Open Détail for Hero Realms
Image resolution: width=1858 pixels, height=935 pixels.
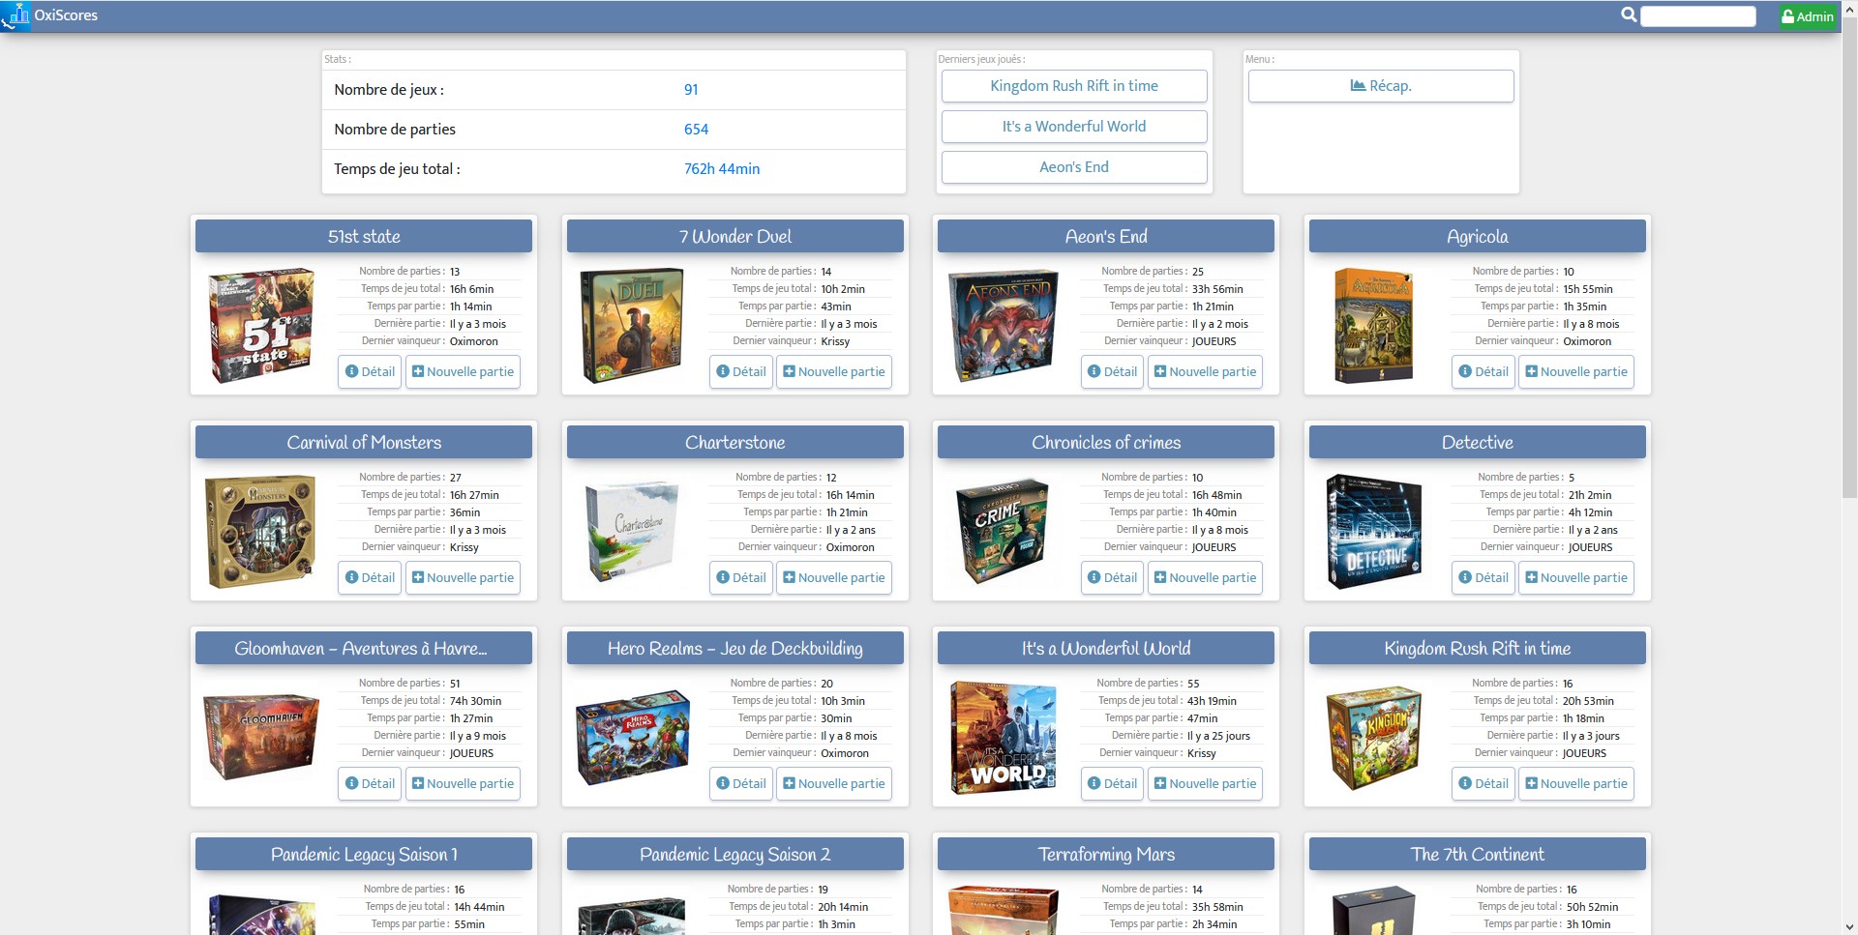(741, 784)
